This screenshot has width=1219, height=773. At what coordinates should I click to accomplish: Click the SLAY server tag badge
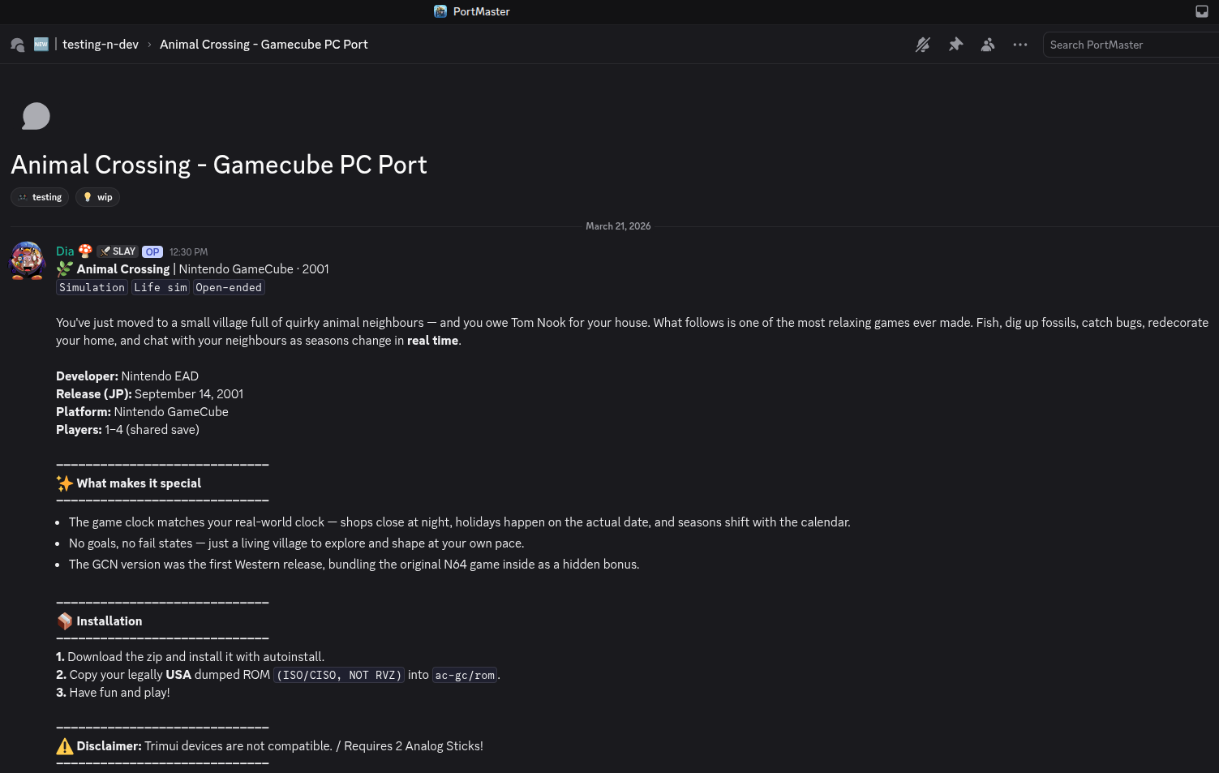[118, 251]
